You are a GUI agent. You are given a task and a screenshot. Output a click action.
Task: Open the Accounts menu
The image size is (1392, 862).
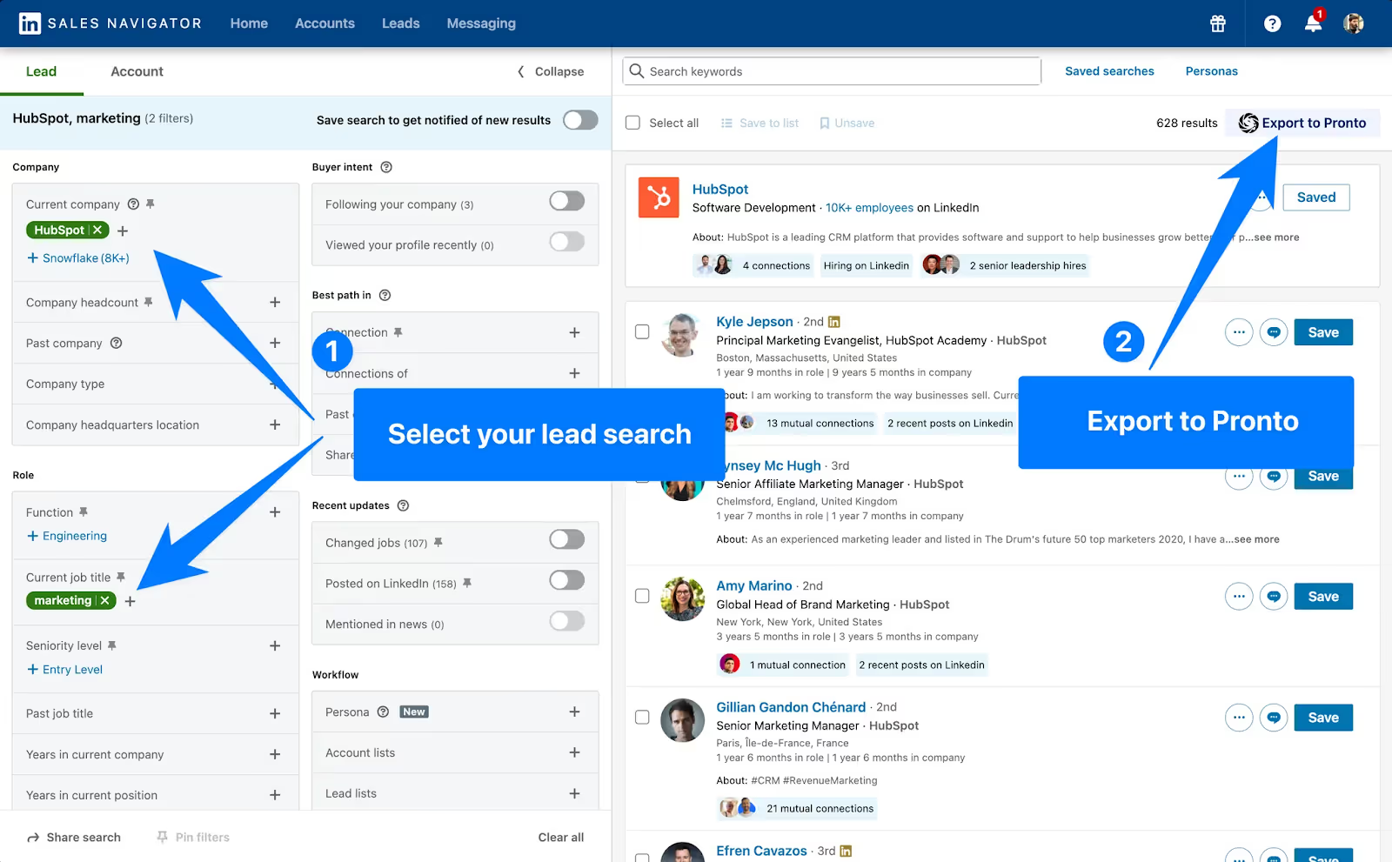[325, 23]
